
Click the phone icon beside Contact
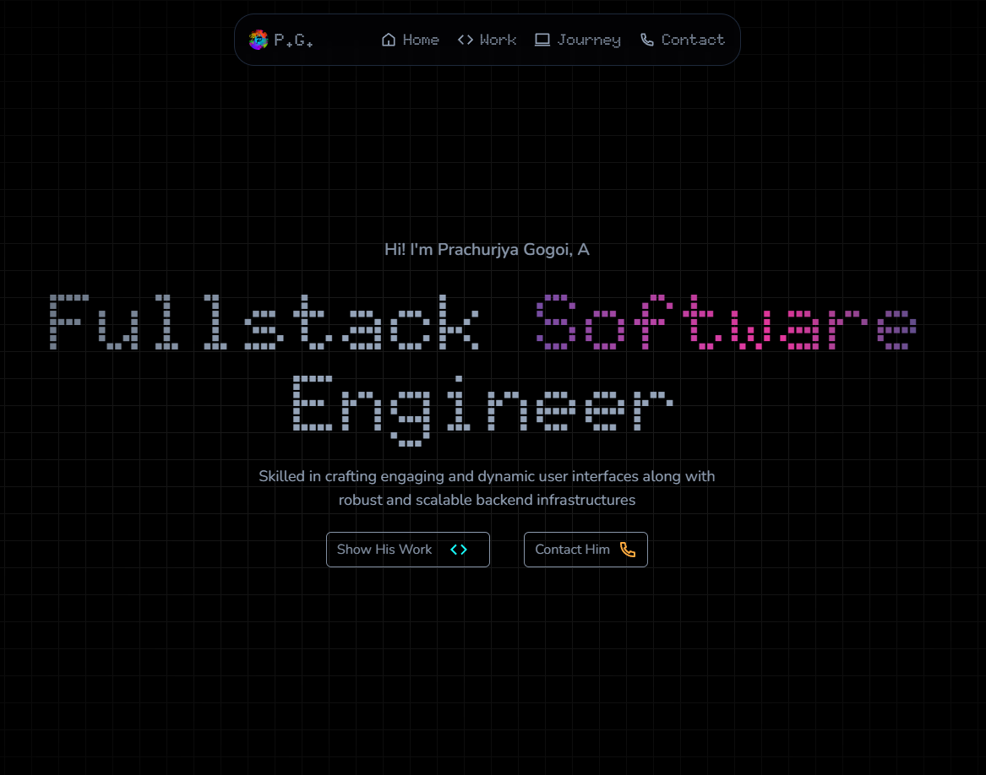point(647,39)
